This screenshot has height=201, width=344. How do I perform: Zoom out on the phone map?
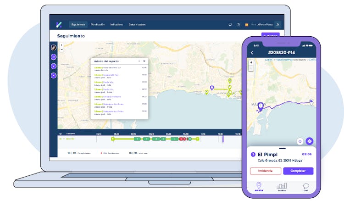(251, 68)
